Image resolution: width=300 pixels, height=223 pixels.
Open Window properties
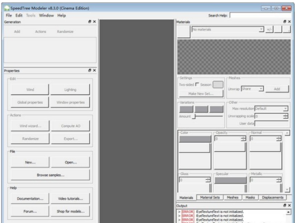[x=70, y=102]
